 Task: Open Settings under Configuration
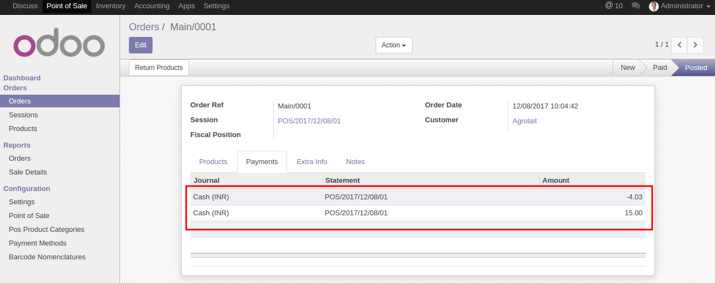point(21,202)
